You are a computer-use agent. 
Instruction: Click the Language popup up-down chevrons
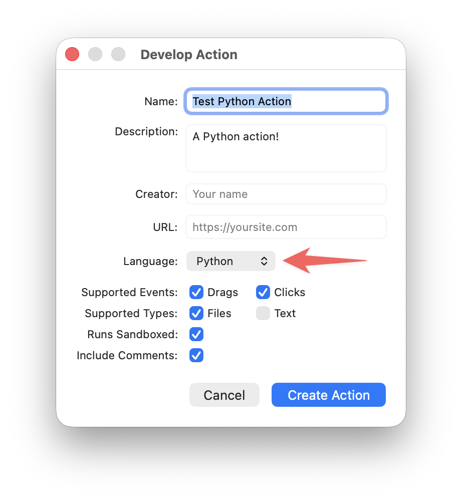[264, 261]
